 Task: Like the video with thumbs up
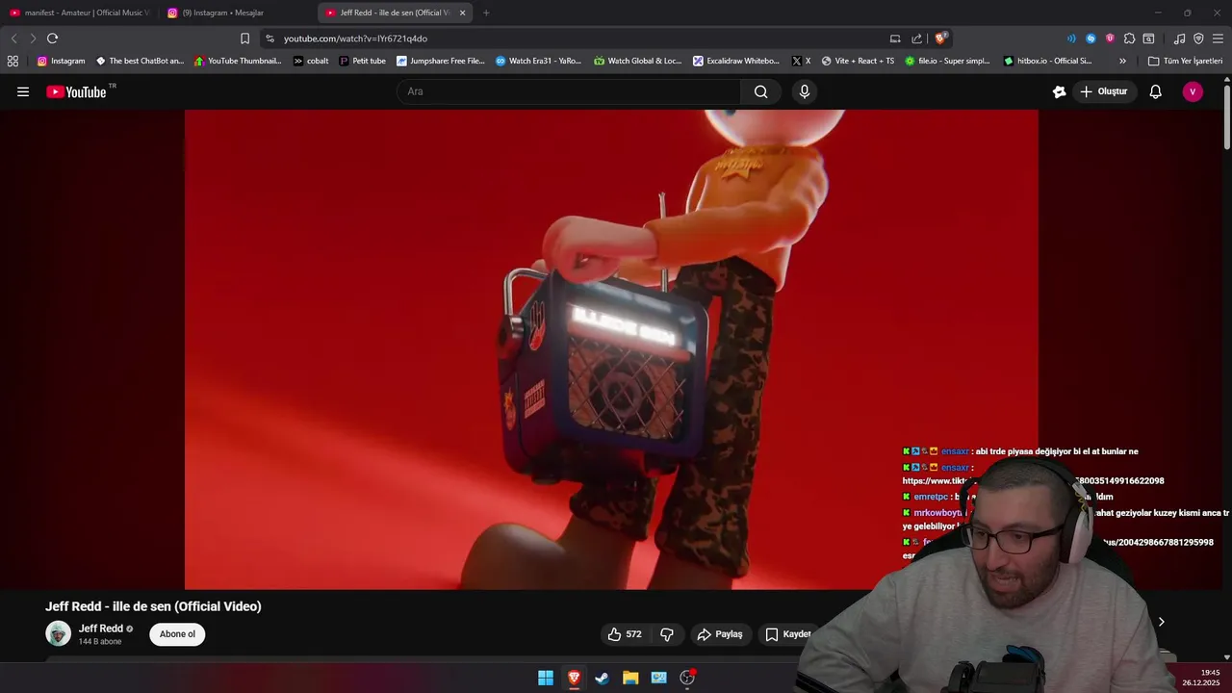pyautogui.click(x=625, y=634)
